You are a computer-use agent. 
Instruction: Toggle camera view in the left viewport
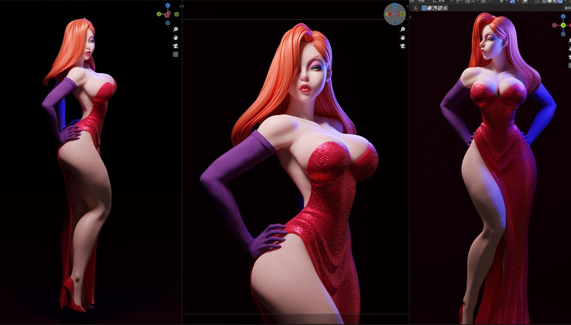[175, 46]
